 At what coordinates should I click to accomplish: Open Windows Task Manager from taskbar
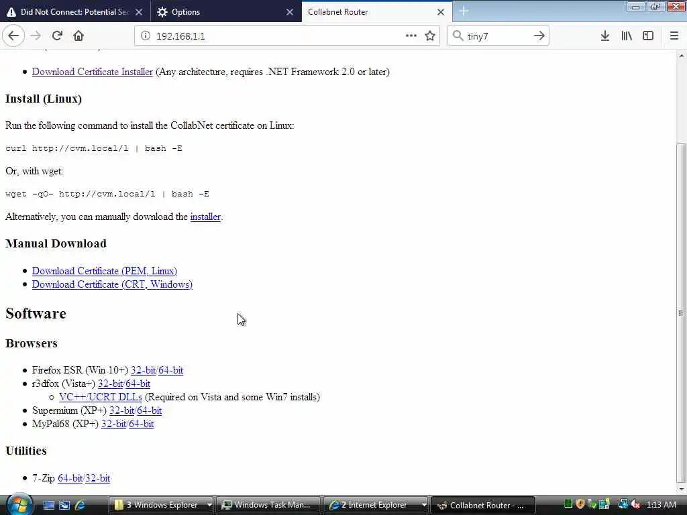click(268, 505)
